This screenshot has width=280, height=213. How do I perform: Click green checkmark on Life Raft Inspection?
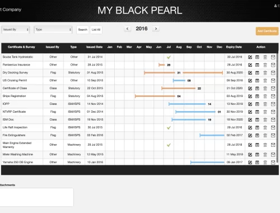pyautogui.click(x=169, y=128)
